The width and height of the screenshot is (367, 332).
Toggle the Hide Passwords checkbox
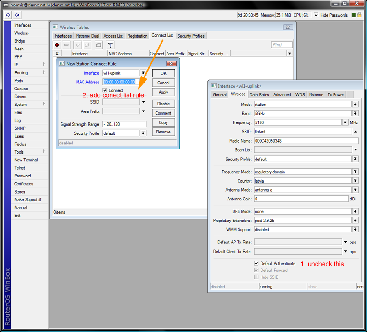pos(316,15)
